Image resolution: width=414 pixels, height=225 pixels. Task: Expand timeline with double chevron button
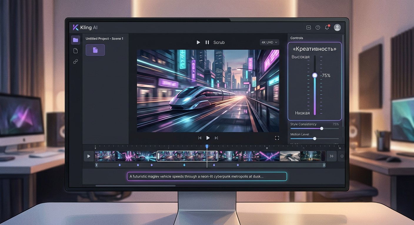(x=331, y=156)
